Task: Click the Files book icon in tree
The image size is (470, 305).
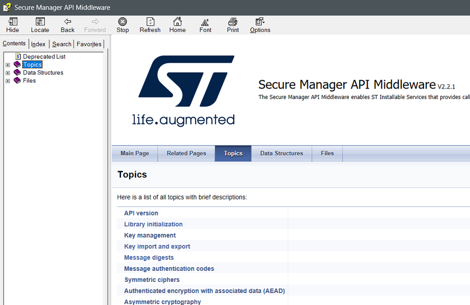Action: click(x=17, y=80)
